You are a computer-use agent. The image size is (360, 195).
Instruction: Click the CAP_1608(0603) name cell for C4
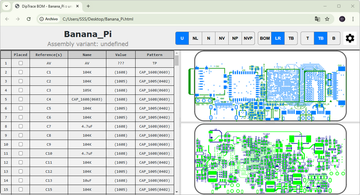[87, 99]
